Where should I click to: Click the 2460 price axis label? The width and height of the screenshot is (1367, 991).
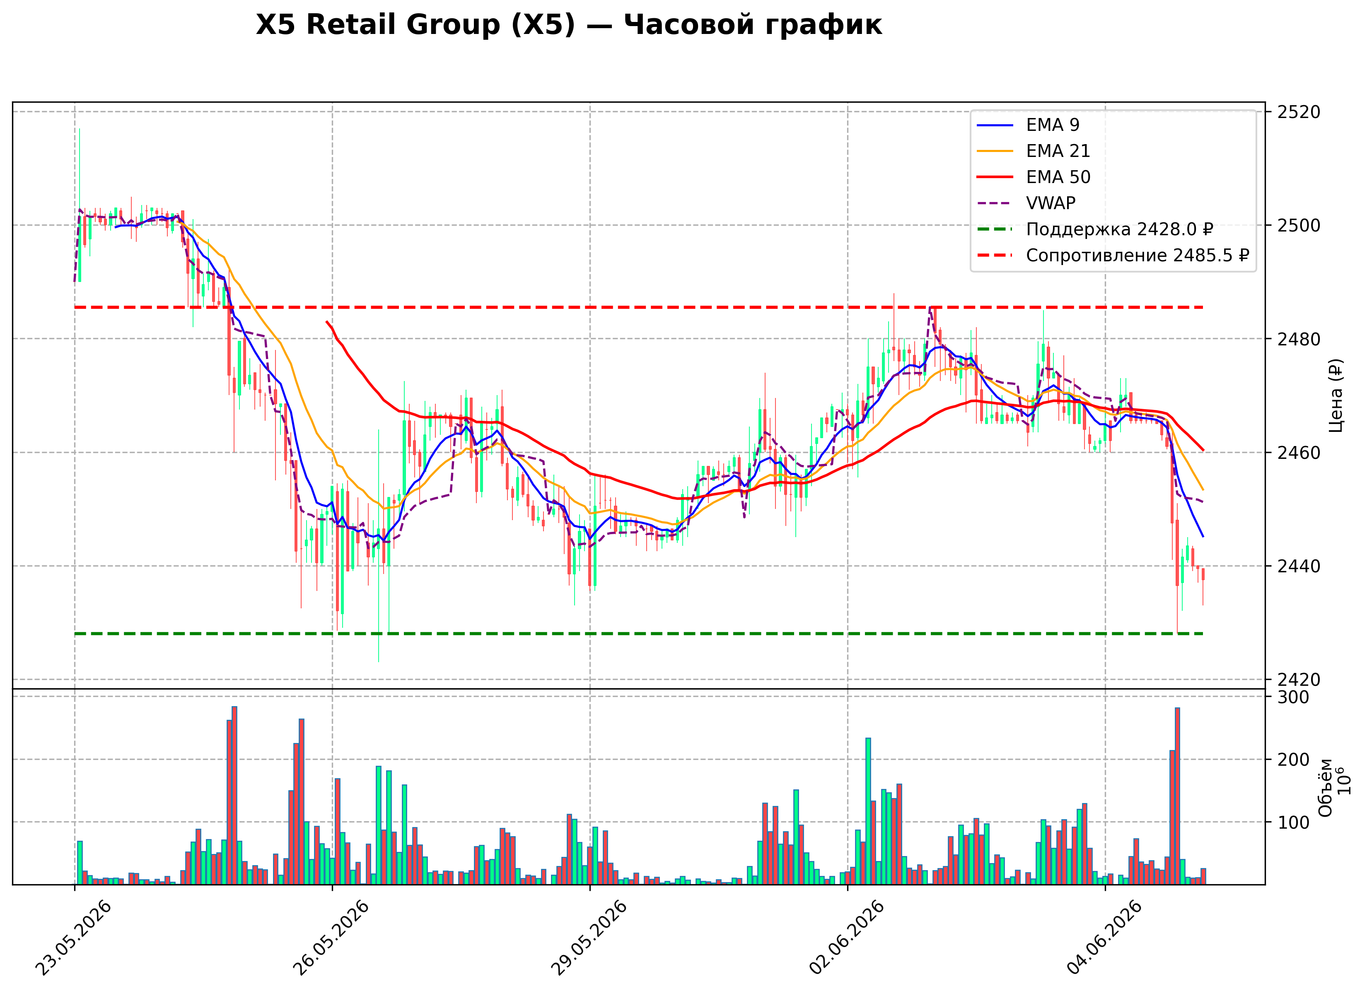1298,452
